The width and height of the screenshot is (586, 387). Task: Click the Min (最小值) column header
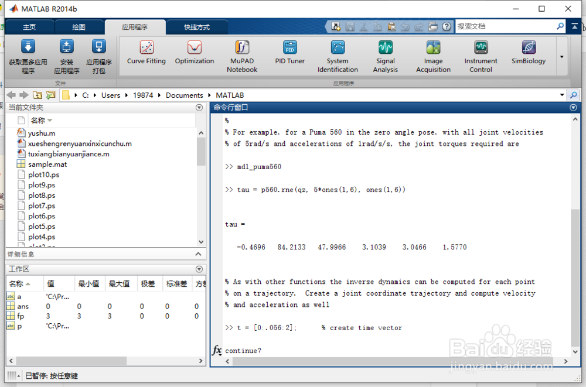88,284
